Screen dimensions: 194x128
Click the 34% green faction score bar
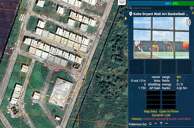coord(183,3)
